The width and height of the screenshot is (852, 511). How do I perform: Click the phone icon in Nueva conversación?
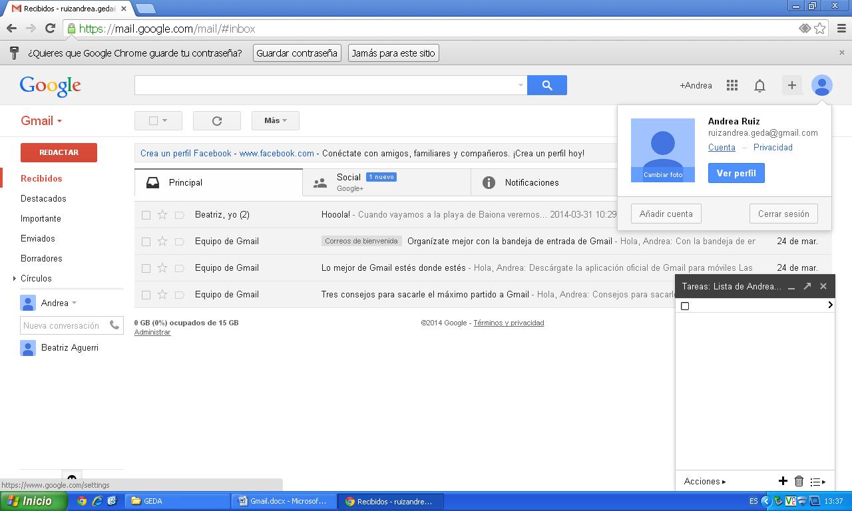pyautogui.click(x=114, y=325)
